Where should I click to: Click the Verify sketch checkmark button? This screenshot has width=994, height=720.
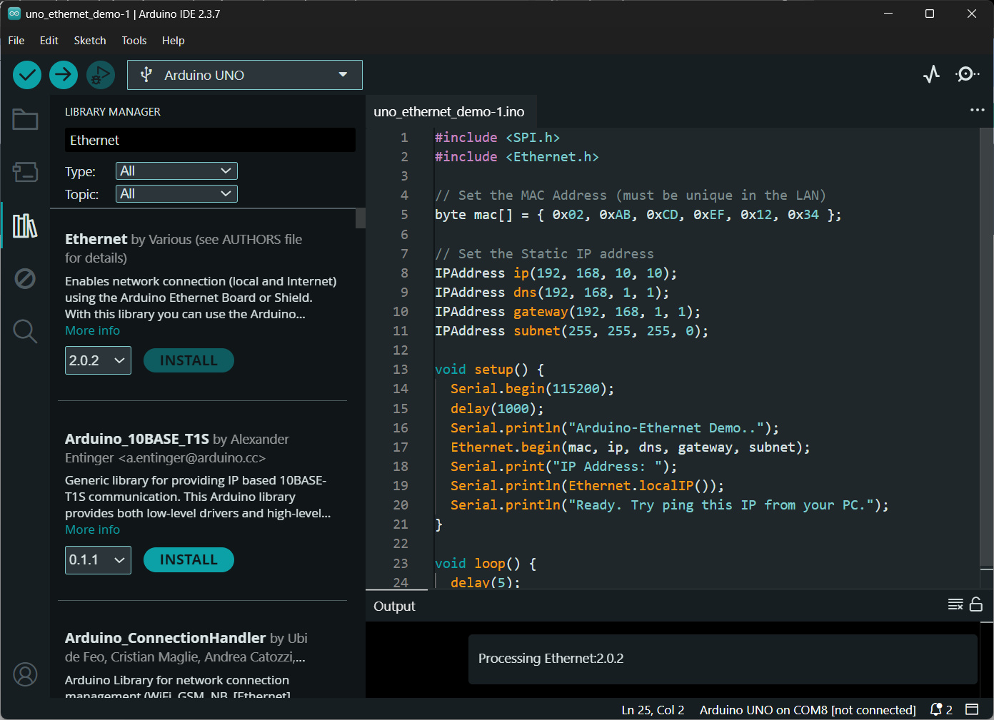pos(27,75)
